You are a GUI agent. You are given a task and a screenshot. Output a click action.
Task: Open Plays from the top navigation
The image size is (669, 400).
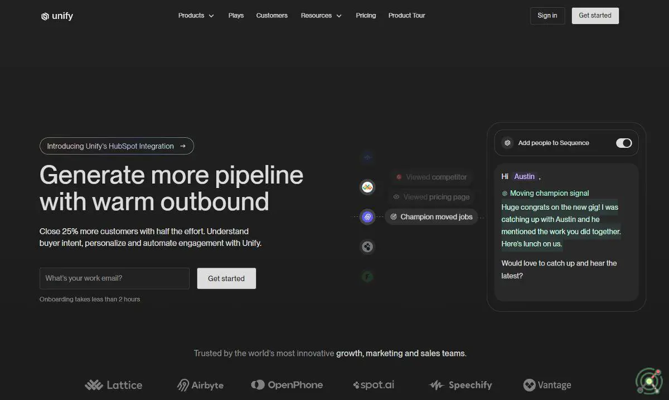coord(236,16)
